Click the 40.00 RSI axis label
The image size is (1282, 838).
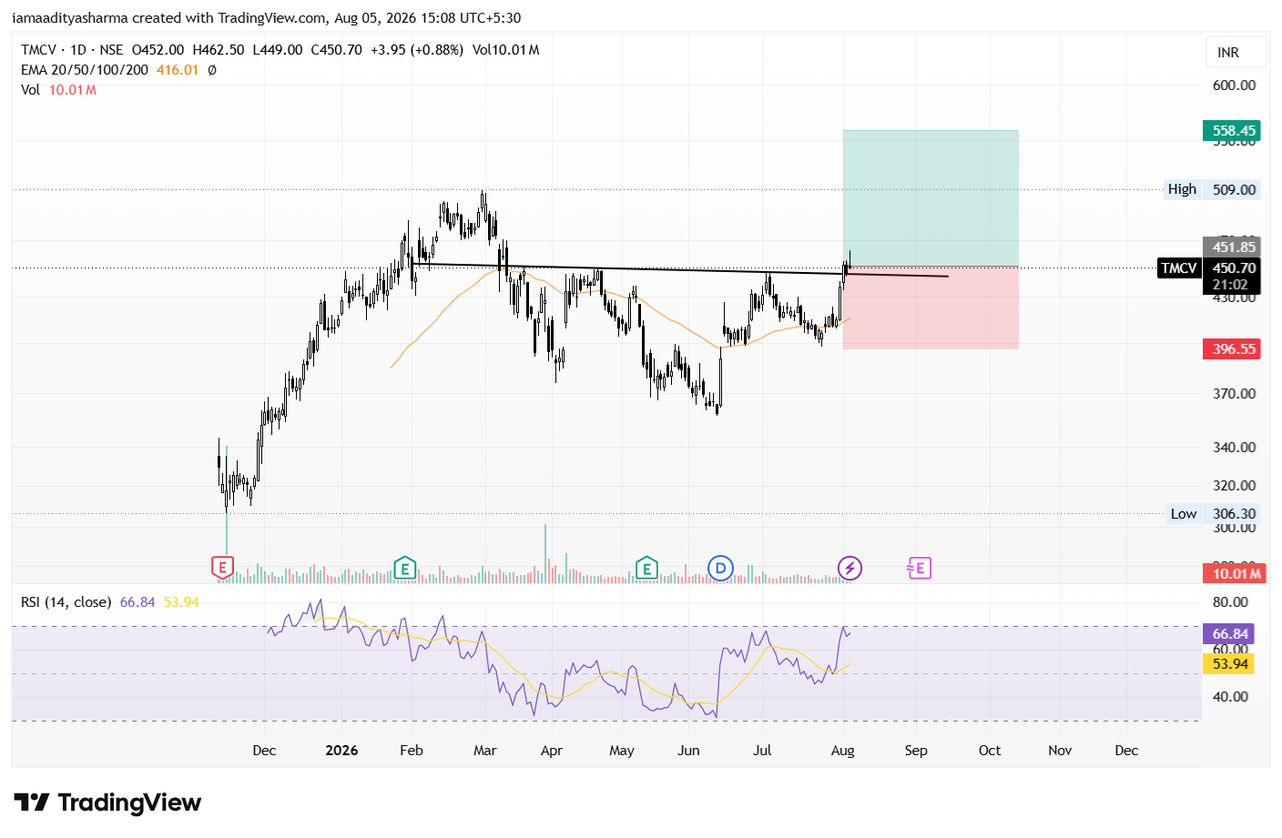(x=1230, y=697)
